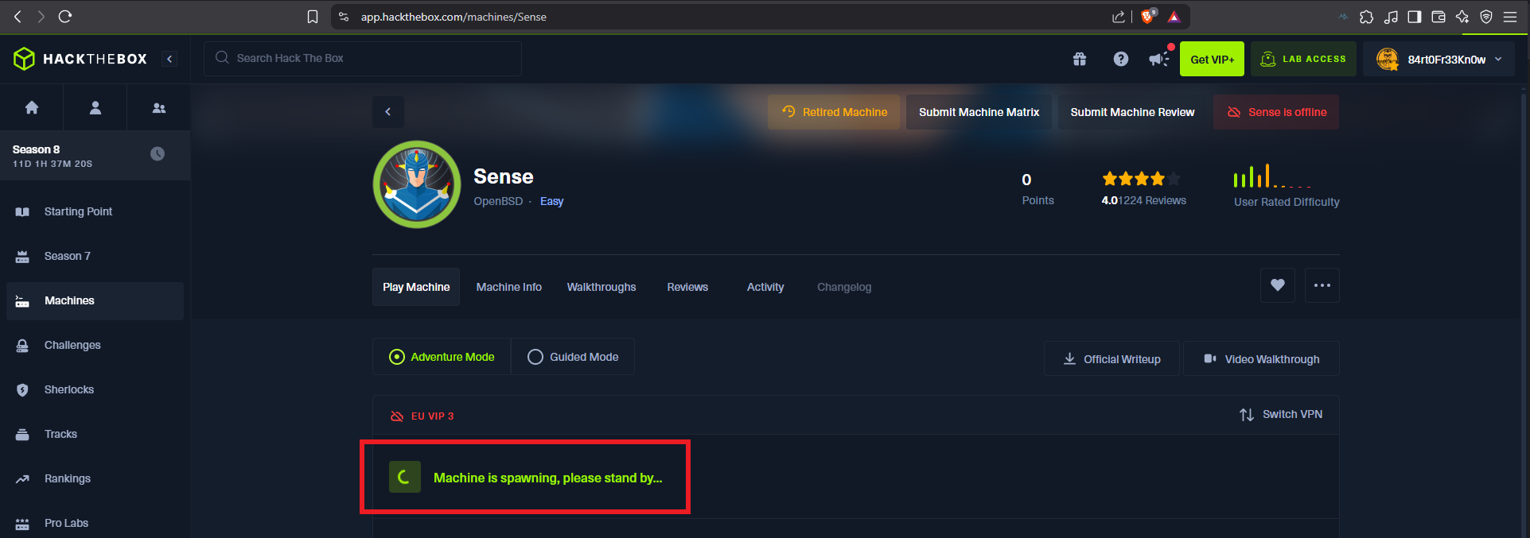Image resolution: width=1530 pixels, height=538 pixels.
Task: Expand the 84rt0Fr33Kn0w account dropdown
Action: 1498,59
